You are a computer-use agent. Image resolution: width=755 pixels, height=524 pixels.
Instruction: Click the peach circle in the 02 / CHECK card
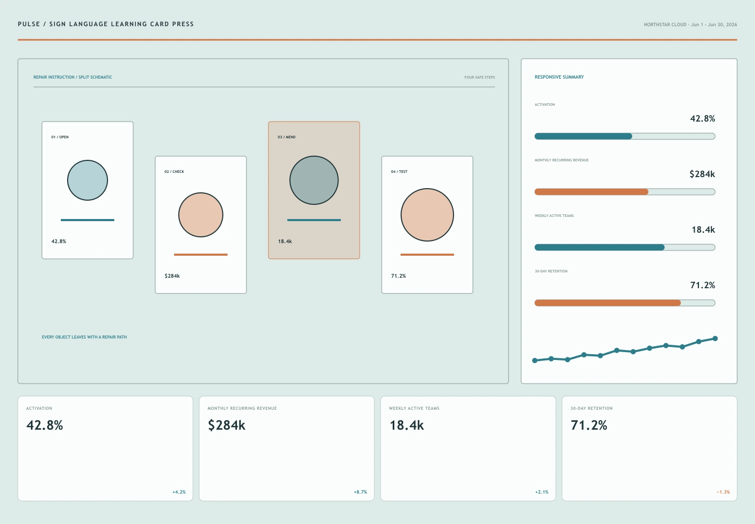point(201,215)
